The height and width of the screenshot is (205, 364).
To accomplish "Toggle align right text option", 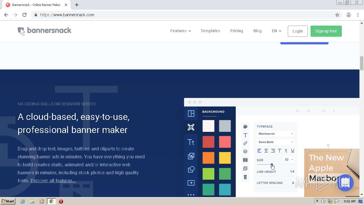I will coord(273,151).
